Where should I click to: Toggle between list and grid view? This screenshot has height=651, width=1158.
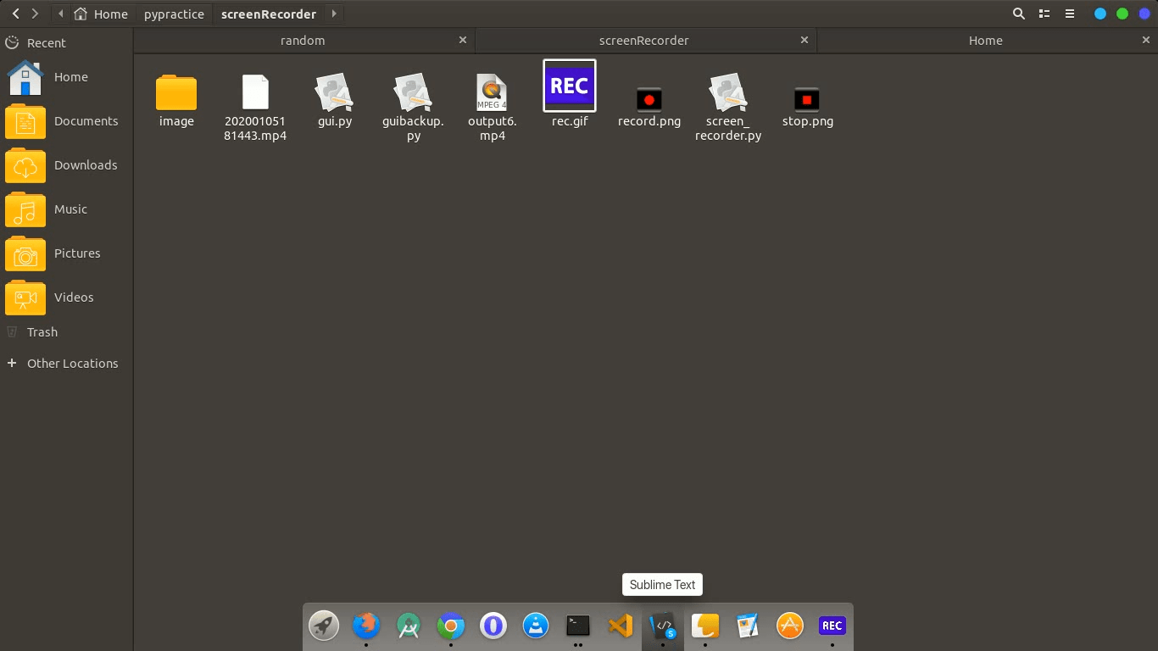(x=1044, y=14)
